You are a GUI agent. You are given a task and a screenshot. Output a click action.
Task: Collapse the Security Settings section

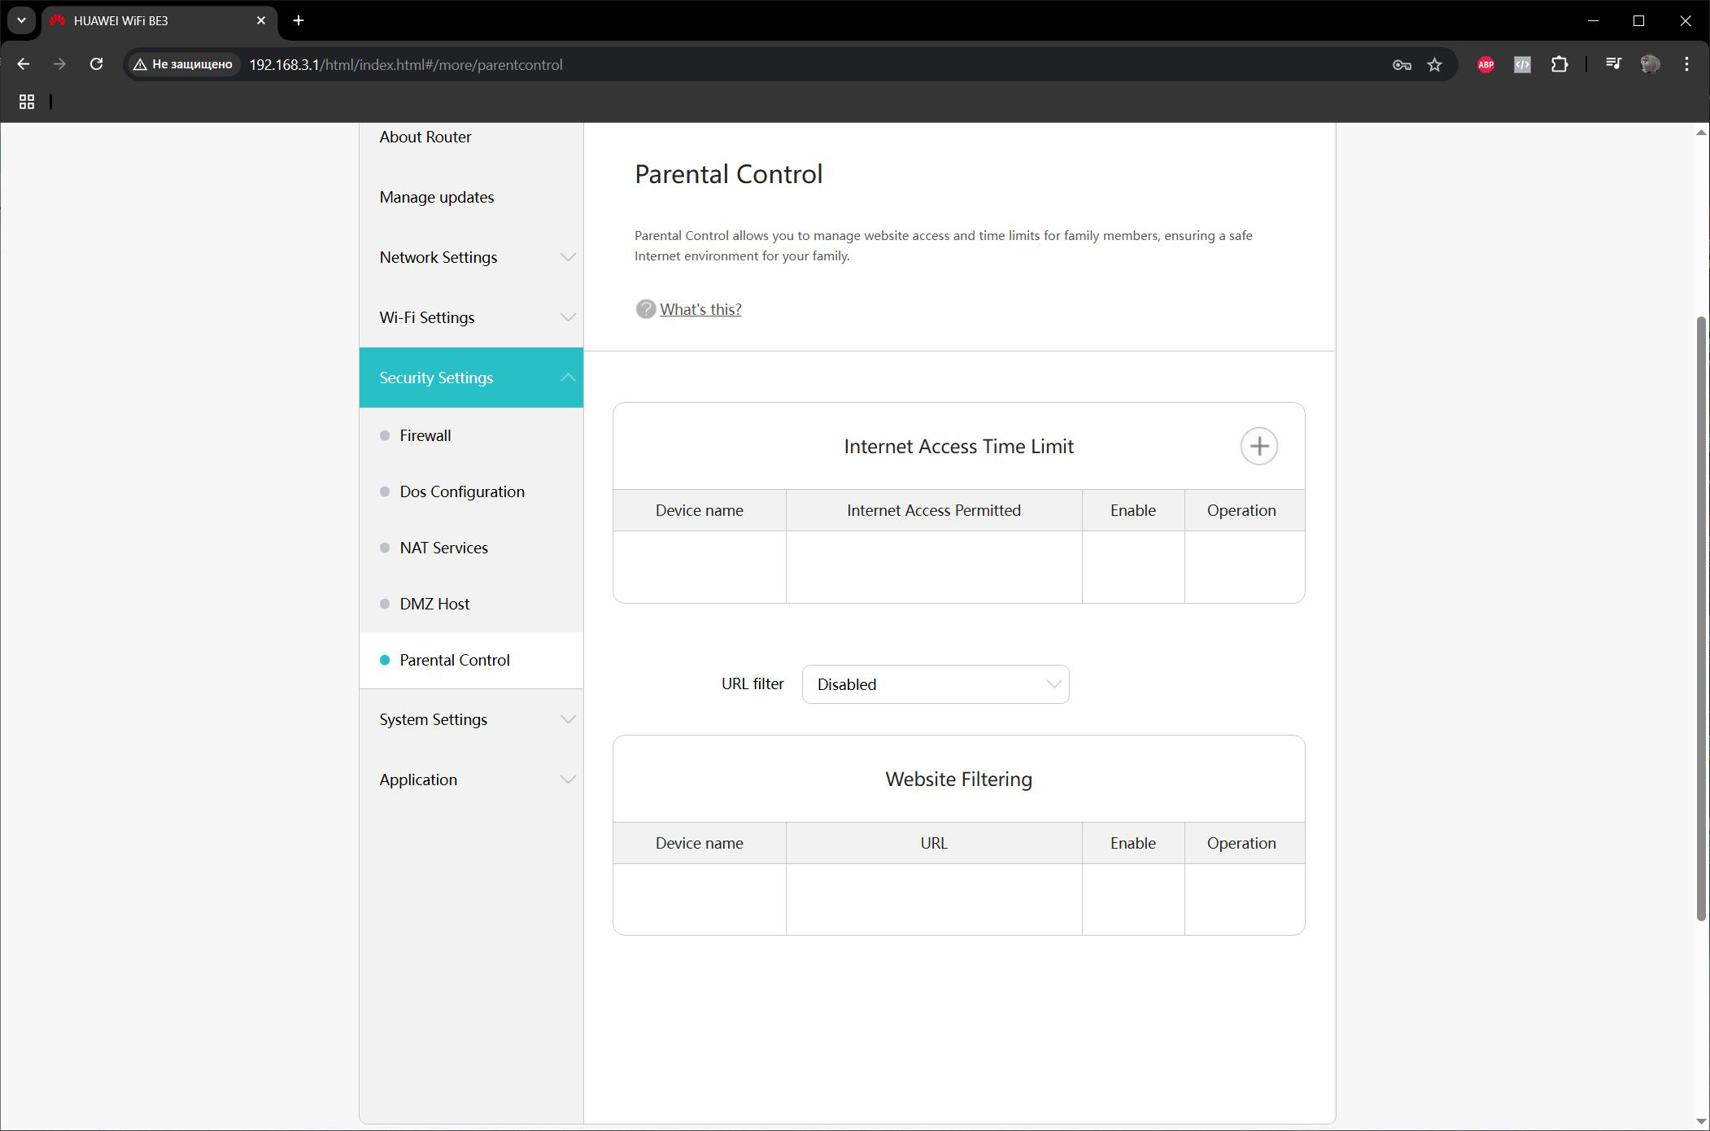[x=471, y=378]
